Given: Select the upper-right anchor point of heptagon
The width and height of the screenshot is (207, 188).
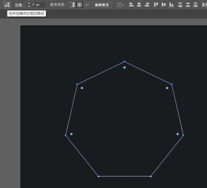Looking at the screenshot, I should coord(172,84).
